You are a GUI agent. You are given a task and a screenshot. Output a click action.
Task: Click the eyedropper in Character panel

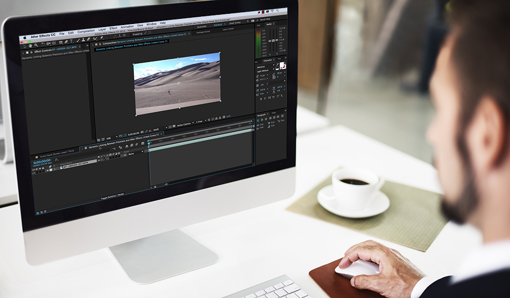pos(277,65)
